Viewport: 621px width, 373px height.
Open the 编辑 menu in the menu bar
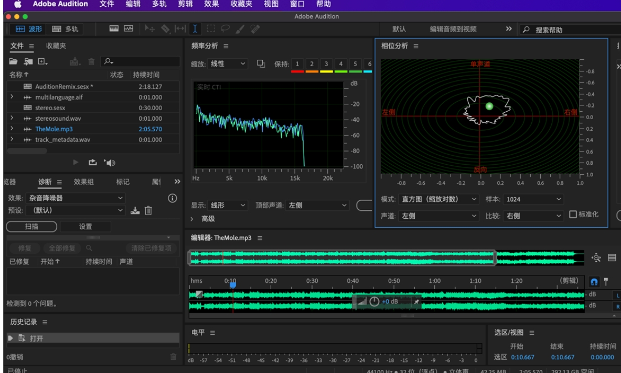(x=133, y=4)
